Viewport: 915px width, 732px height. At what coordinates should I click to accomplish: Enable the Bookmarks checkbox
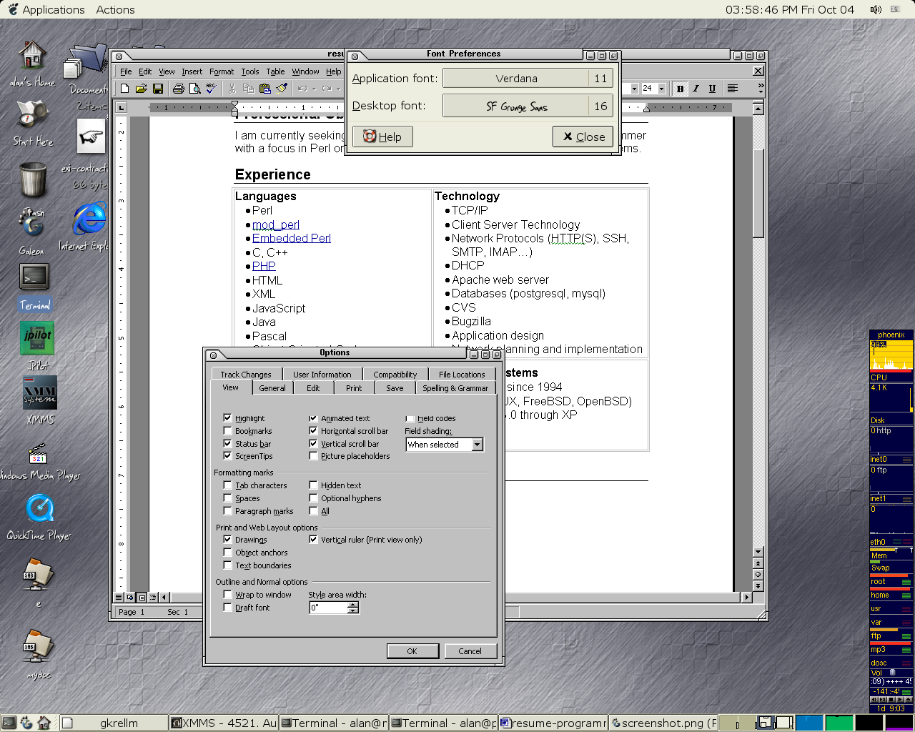(x=228, y=431)
